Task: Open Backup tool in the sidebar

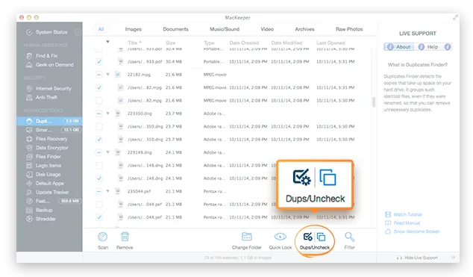Action: pos(40,210)
